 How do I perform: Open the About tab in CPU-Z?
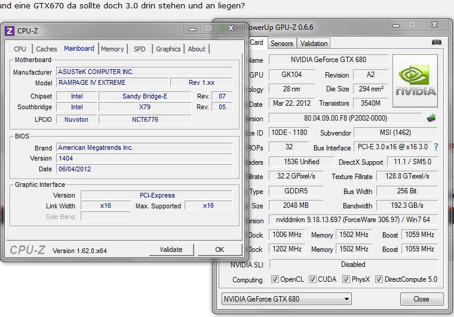point(197,49)
